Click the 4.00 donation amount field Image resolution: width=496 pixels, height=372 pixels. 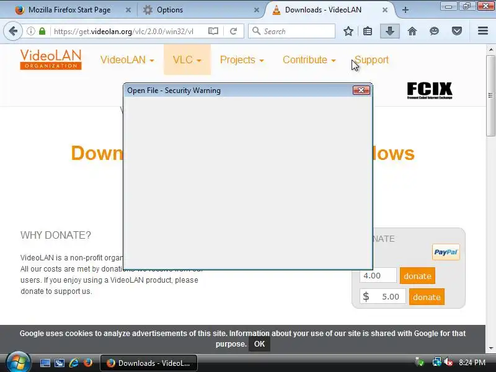click(x=378, y=275)
